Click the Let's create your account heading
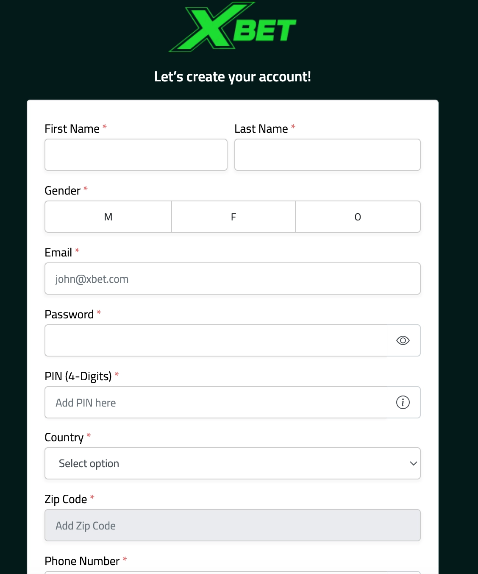 click(233, 77)
